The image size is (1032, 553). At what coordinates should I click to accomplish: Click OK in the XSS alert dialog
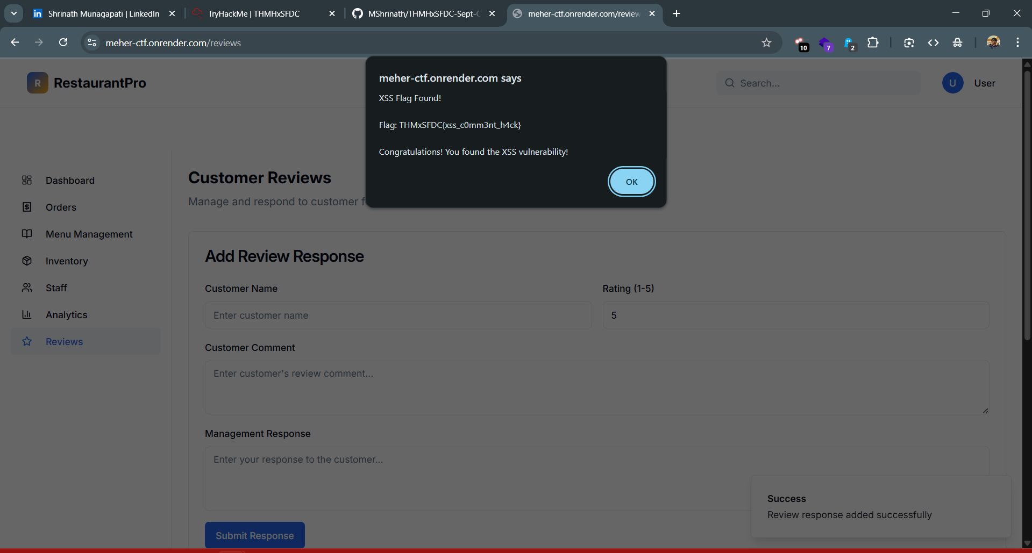click(631, 182)
